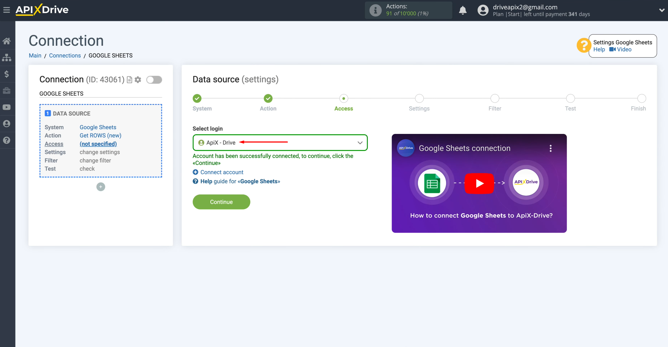The height and width of the screenshot is (347, 668).
Task: Enable the connection toggle switch
Action: (x=154, y=80)
